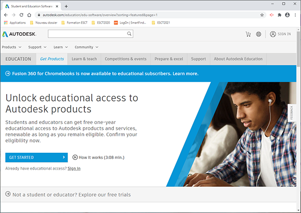This screenshot has width=301, height=213.
Task: Click the Autodesk logo
Action: coord(19,34)
